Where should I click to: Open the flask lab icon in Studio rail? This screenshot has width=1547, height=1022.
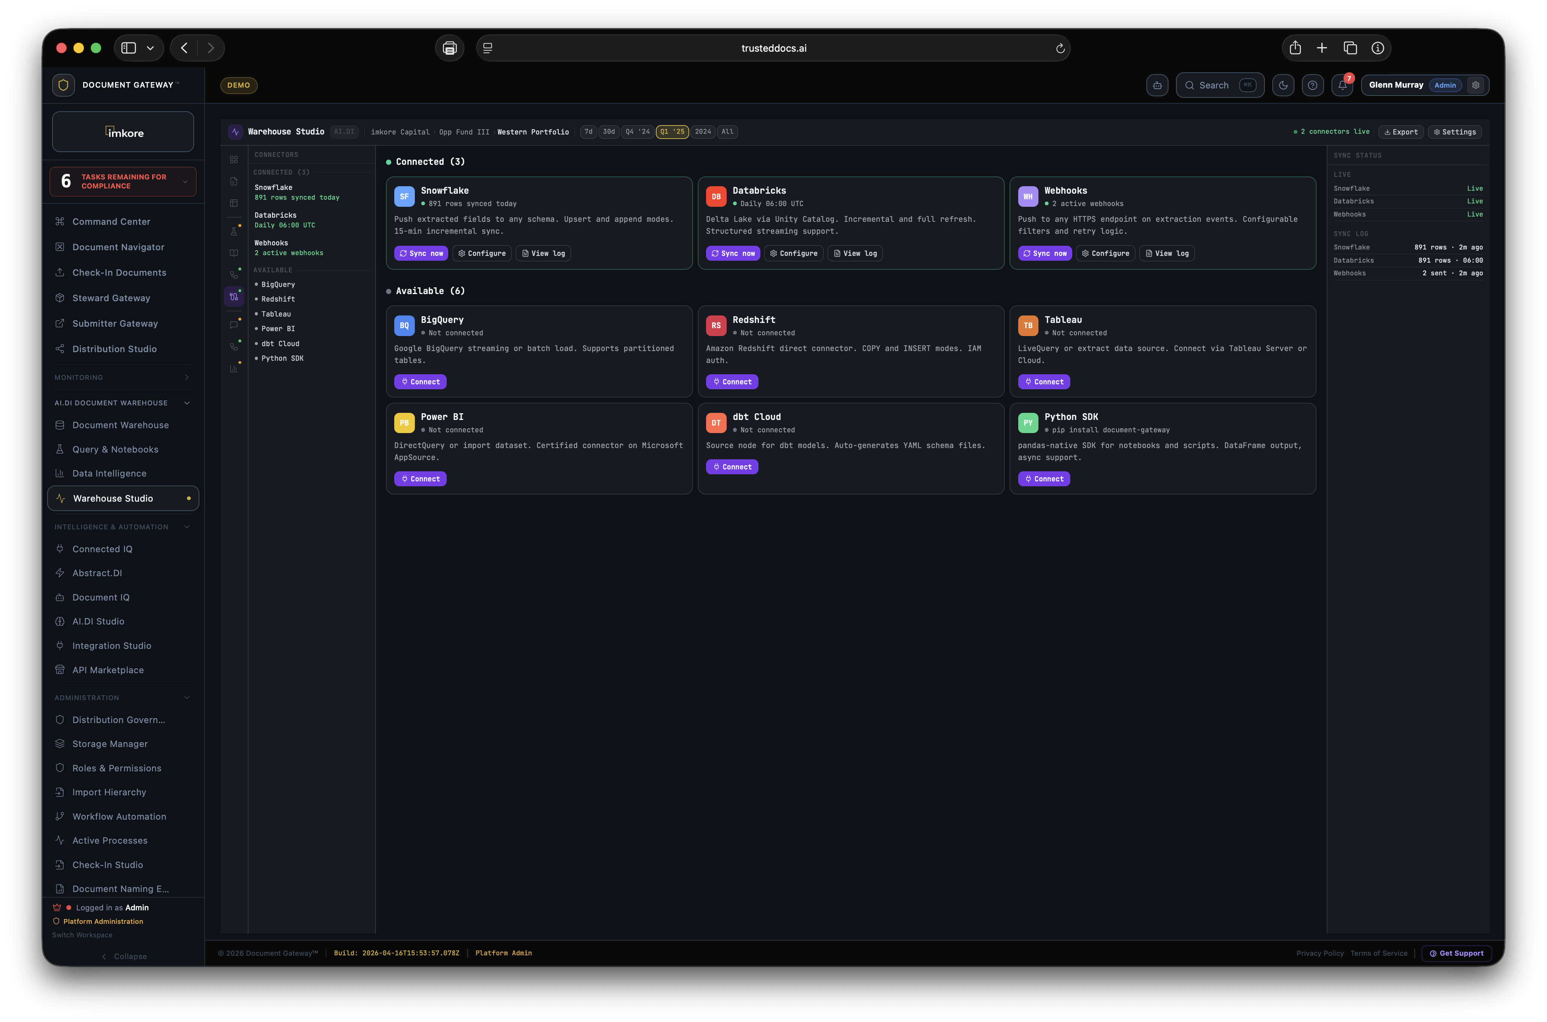pyautogui.click(x=234, y=231)
